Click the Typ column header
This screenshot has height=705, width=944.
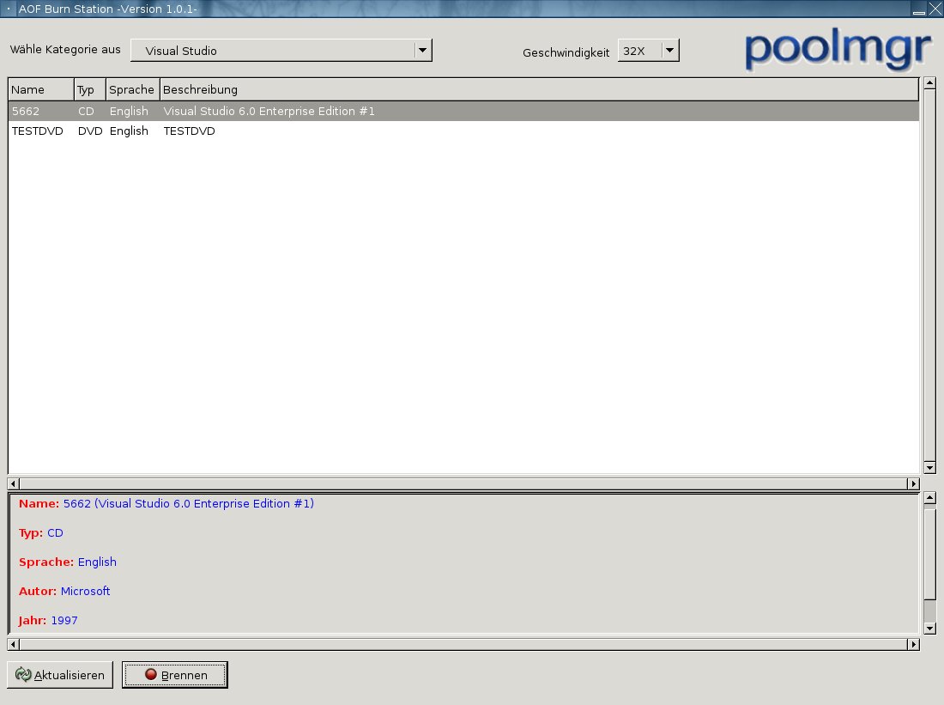click(x=90, y=90)
